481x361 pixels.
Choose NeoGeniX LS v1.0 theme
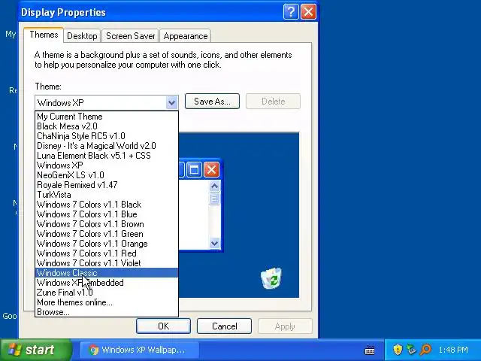[x=107, y=175]
